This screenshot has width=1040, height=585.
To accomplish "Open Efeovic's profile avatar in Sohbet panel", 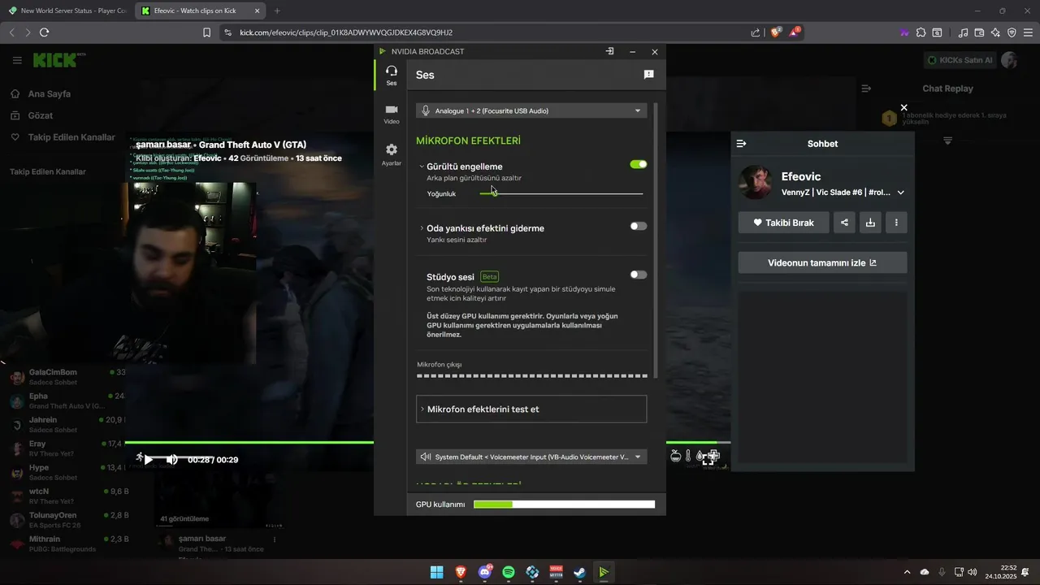I will tap(755, 183).
